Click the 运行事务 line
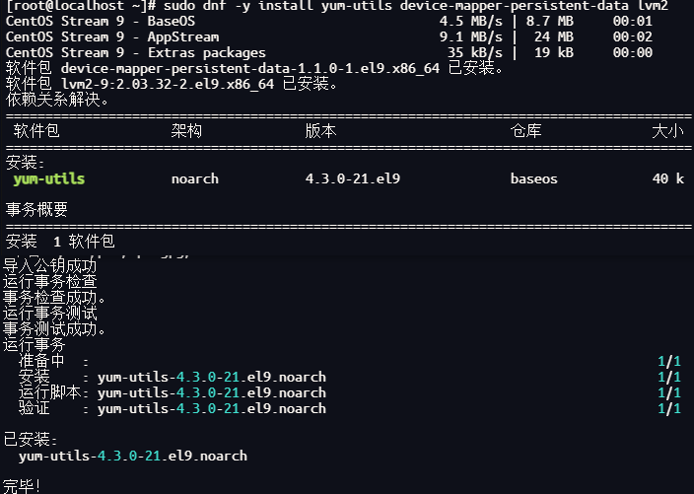This screenshot has width=694, height=494. [x=35, y=345]
